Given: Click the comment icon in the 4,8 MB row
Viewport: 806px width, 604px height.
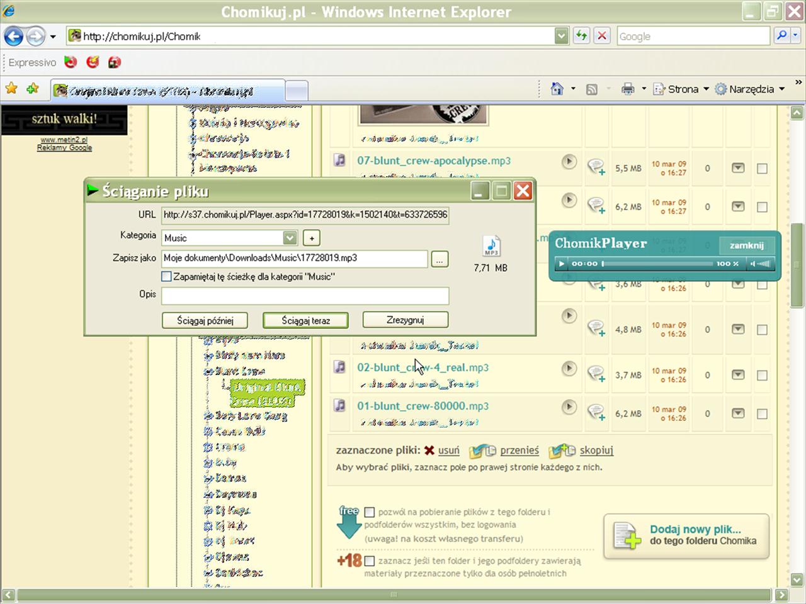Looking at the screenshot, I should tap(596, 328).
